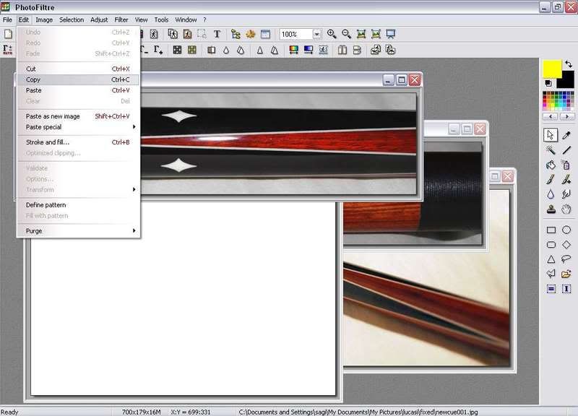
Task: Choose the Rounded rectangle selection shape
Action: click(x=551, y=245)
